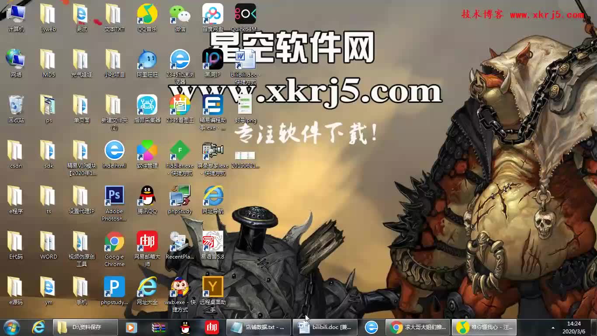The width and height of the screenshot is (597, 336).
Task: Launch Fiddler.exe shortcut
Action: tap(180, 158)
